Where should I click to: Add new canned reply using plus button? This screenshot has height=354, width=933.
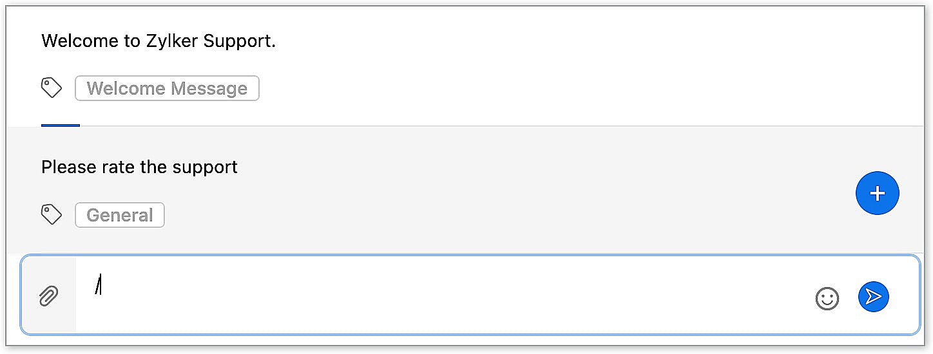coord(877,193)
